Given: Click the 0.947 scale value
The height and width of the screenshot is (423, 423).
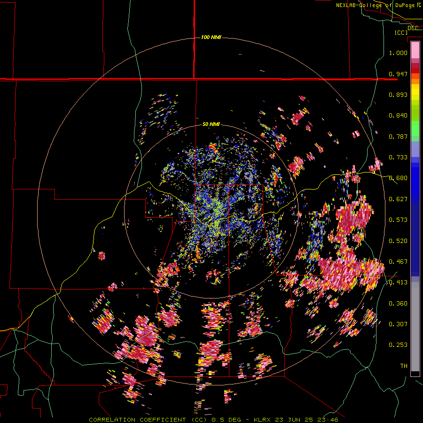Looking at the screenshot, I should pos(398,74).
